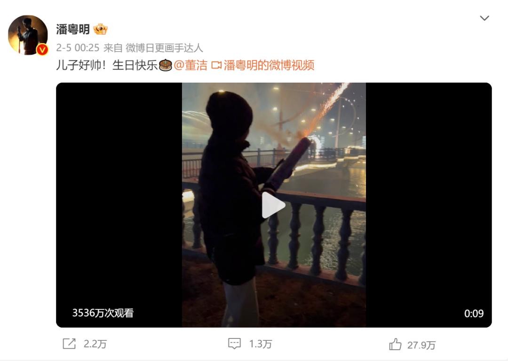The height and width of the screenshot is (361, 508).
Task: Click the video camera icon before link
Action: click(216, 65)
